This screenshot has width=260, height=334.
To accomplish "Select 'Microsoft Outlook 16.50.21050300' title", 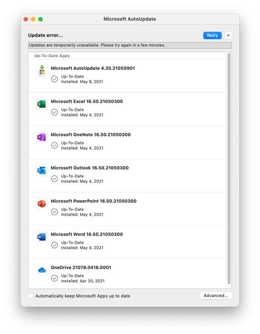I will [89, 168].
